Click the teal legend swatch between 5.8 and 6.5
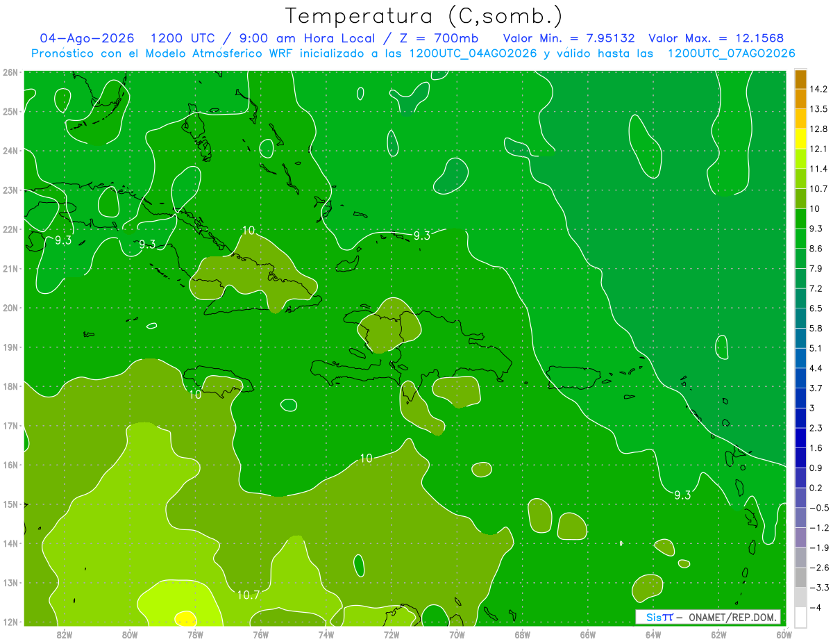The height and width of the screenshot is (644, 833). (x=800, y=318)
